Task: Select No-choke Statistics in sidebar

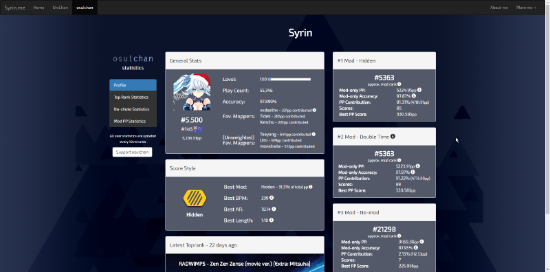Action: coord(133,109)
